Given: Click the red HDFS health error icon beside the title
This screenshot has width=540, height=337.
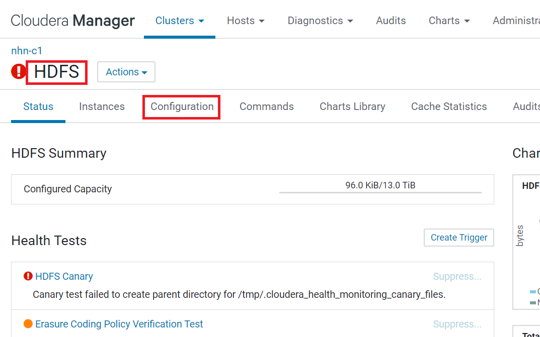Looking at the screenshot, I should (x=18, y=71).
